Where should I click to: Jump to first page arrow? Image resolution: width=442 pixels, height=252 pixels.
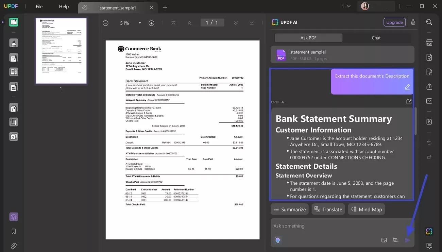tap(173, 23)
